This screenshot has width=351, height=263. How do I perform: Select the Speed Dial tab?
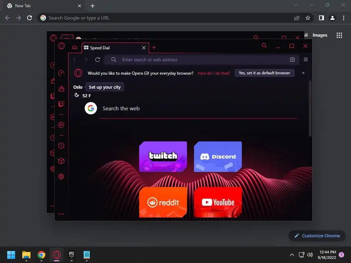pos(115,48)
